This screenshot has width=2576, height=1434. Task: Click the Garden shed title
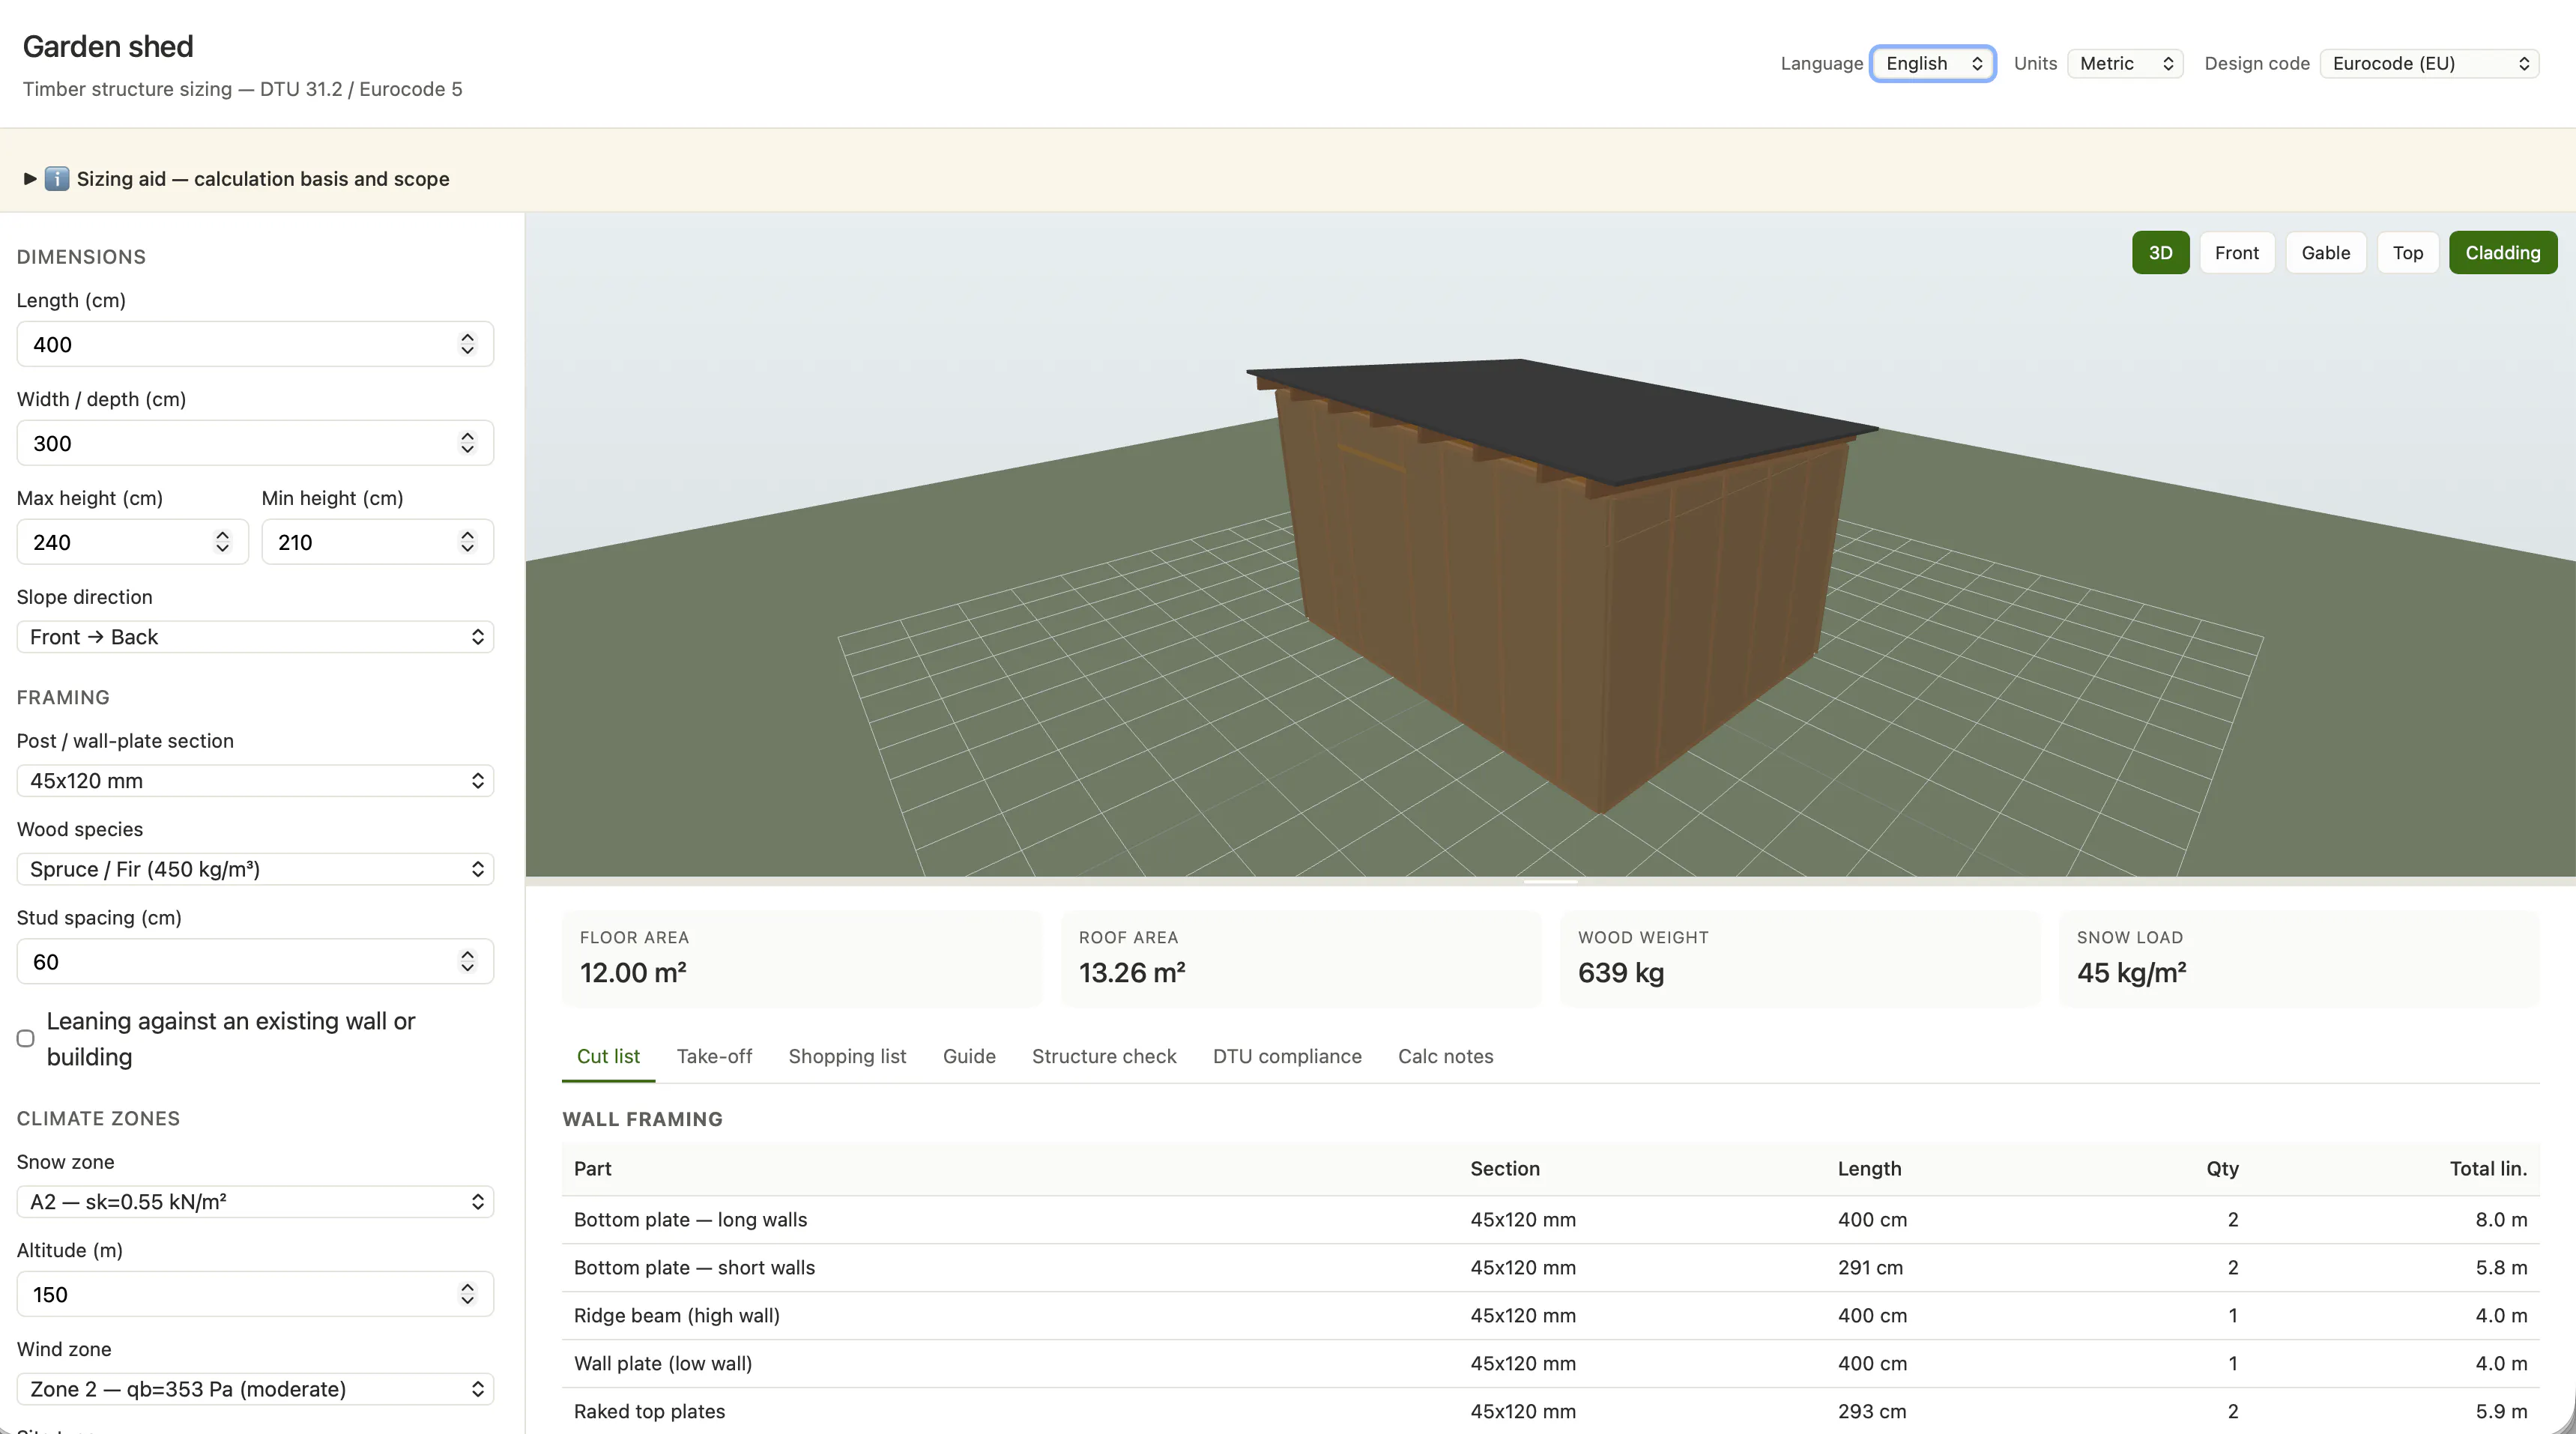108,46
